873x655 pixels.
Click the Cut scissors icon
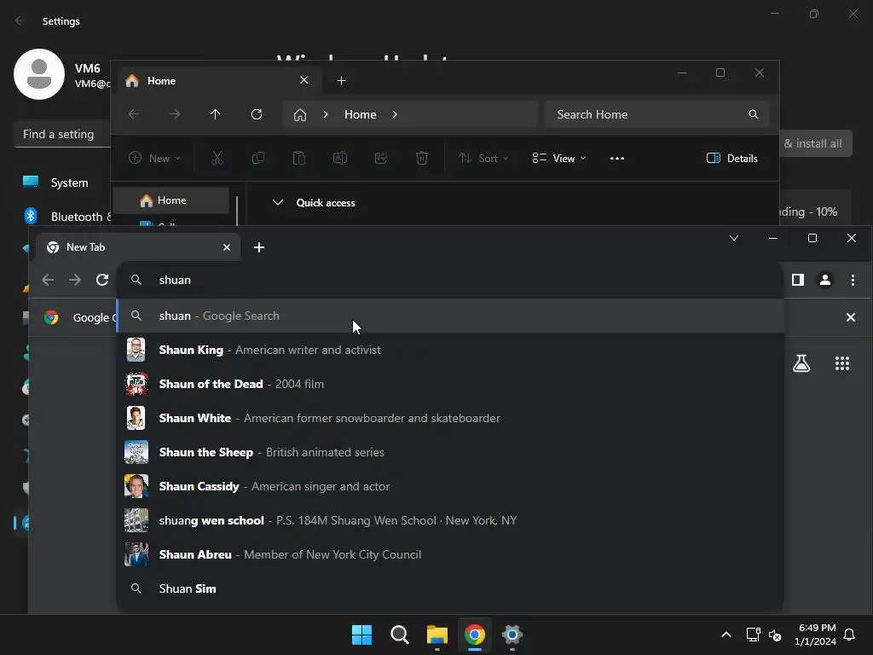coord(217,158)
